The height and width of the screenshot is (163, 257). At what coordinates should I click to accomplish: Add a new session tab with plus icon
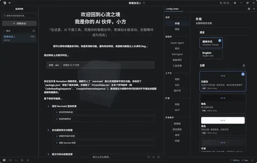(x=144, y=3)
